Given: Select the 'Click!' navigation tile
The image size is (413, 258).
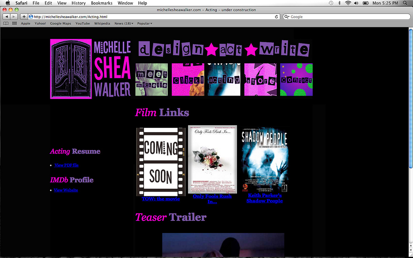Looking at the screenshot, I should tap(188, 79).
